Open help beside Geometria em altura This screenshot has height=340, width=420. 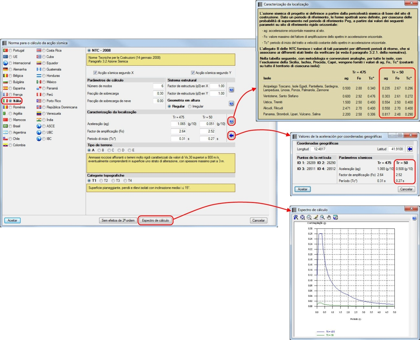231,103
